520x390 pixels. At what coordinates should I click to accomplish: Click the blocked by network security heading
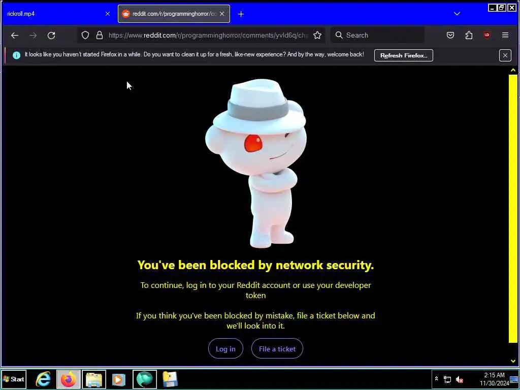tap(256, 265)
